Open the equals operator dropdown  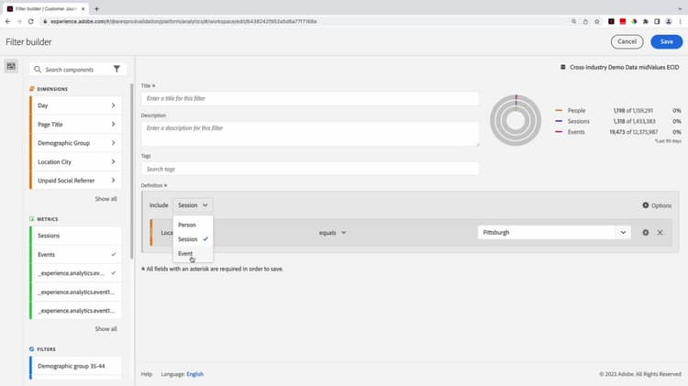[332, 233]
